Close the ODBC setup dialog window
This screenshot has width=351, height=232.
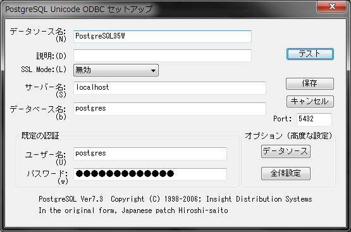tap(332, 6)
